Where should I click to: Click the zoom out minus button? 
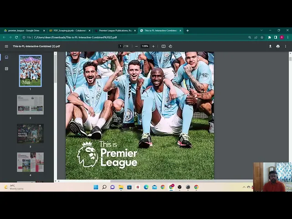pyautogui.click(x=136, y=47)
